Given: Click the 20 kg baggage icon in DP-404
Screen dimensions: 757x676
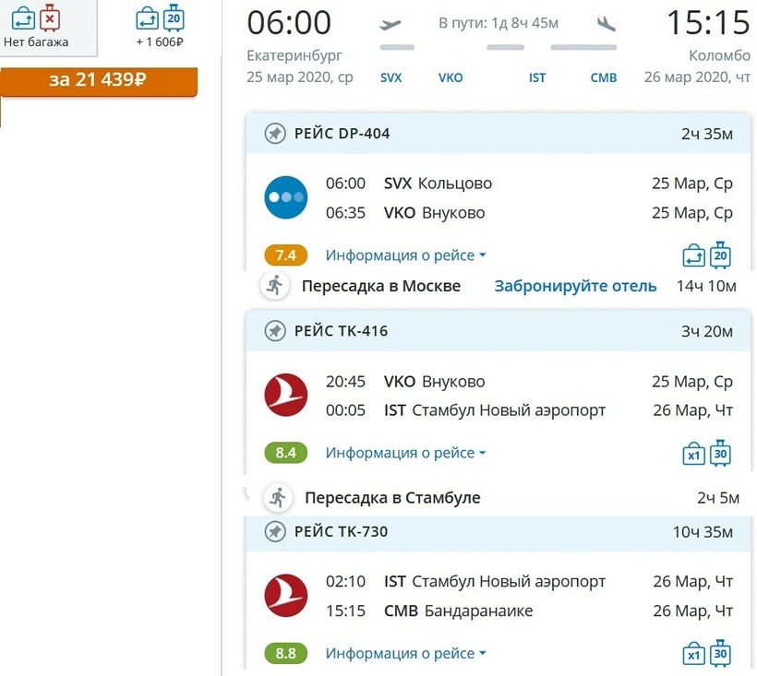Looking at the screenshot, I should pyautogui.click(x=721, y=255).
